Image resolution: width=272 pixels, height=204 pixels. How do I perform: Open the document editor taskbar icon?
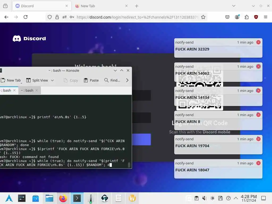[118, 198]
